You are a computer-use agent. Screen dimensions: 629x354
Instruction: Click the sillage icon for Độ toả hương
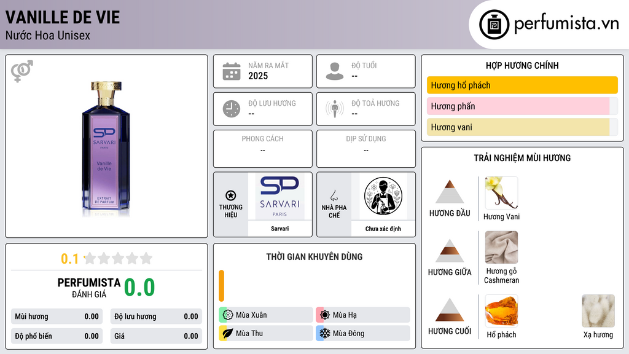pos(335,109)
